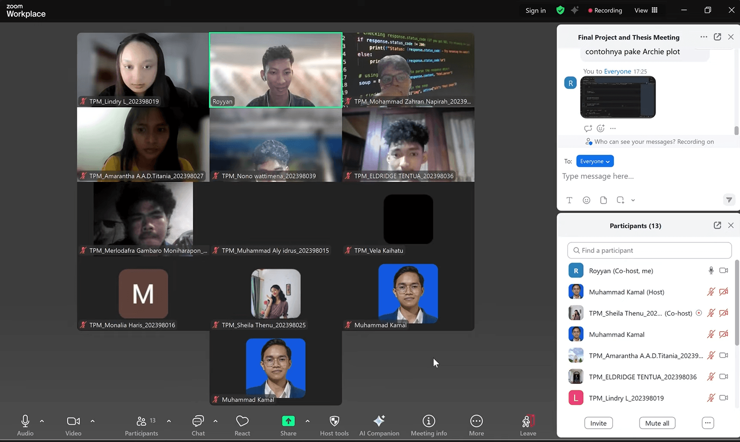740x442 pixels.
Task: Attach a file in chat
Action: click(603, 200)
